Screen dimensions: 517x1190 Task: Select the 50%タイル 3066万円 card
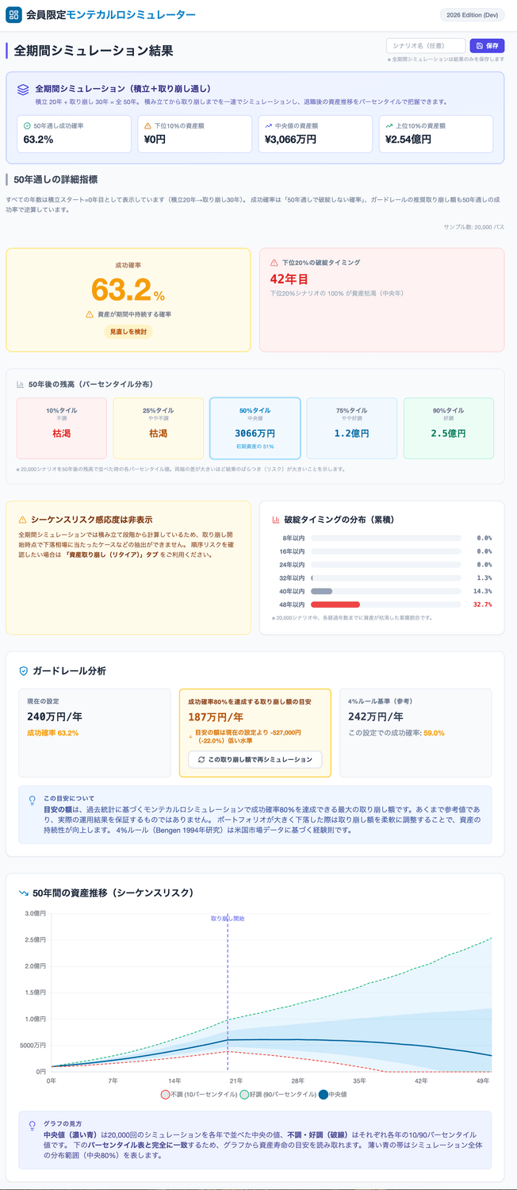[x=255, y=428]
